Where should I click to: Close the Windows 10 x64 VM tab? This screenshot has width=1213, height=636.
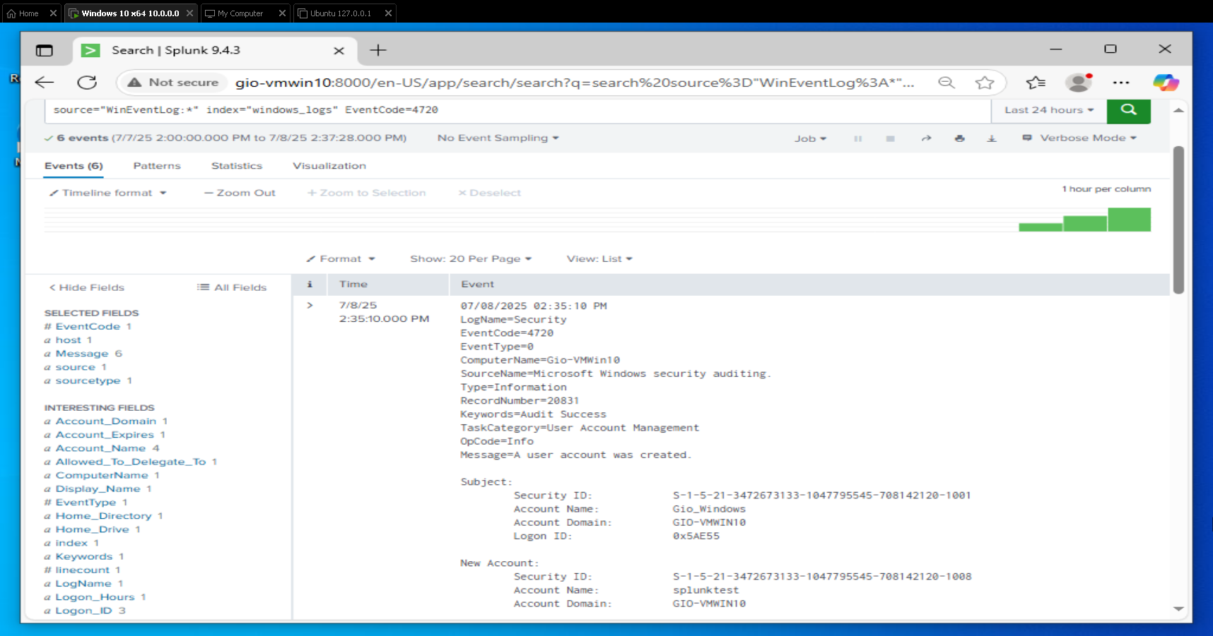[x=189, y=13]
